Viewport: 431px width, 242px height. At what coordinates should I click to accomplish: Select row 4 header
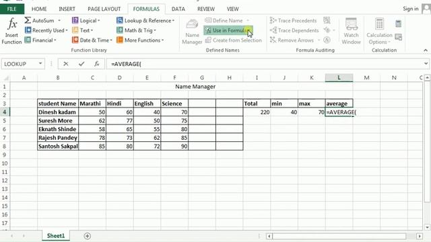(5, 112)
